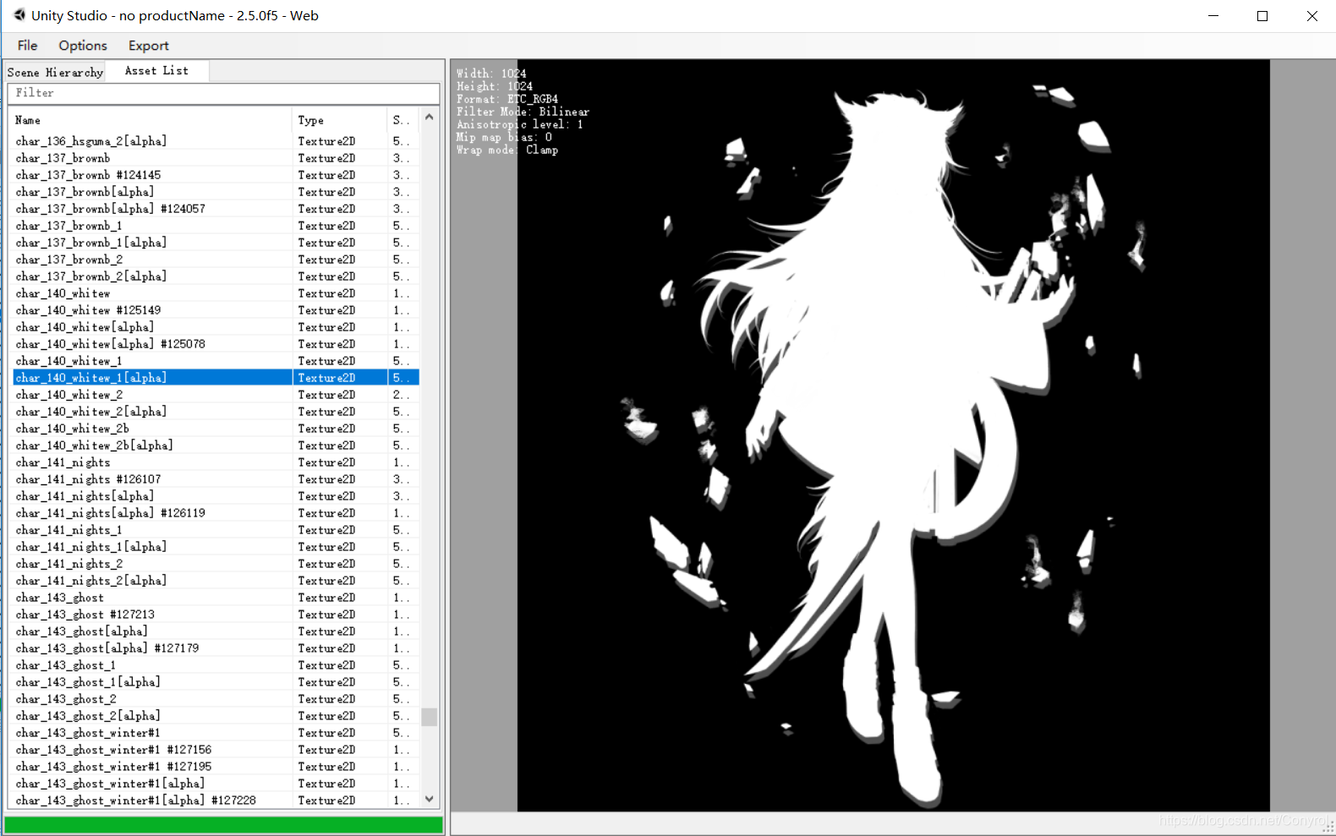This screenshot has width=1336, height=836.
Task: Sort list by the S.. column header
Action: tap(402, 120)
